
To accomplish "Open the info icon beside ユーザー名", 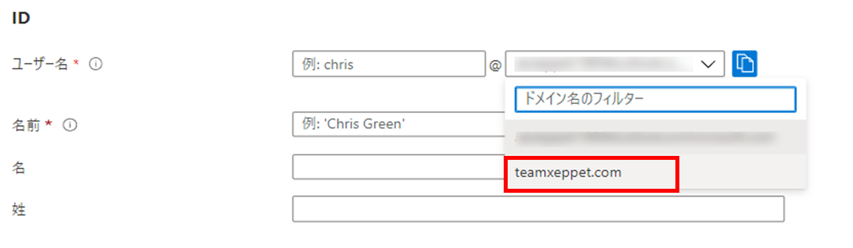I will coord(95,64).
